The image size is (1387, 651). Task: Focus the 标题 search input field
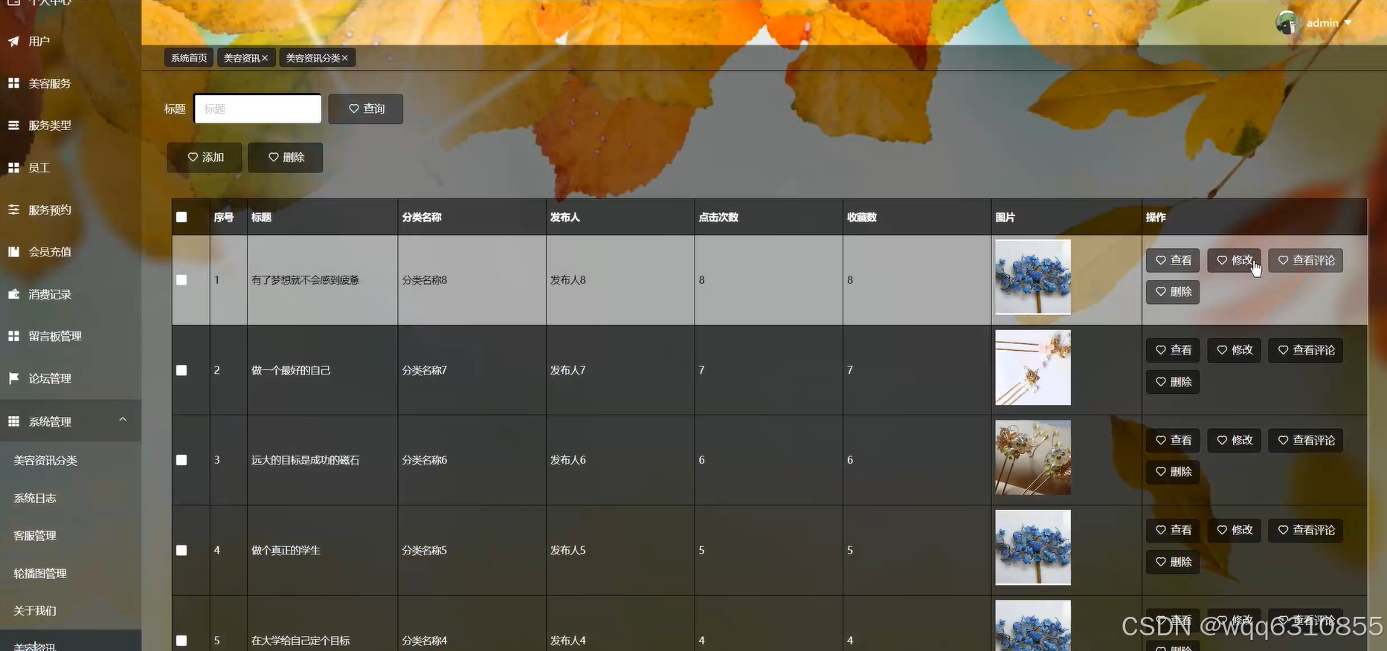point(257,108)
